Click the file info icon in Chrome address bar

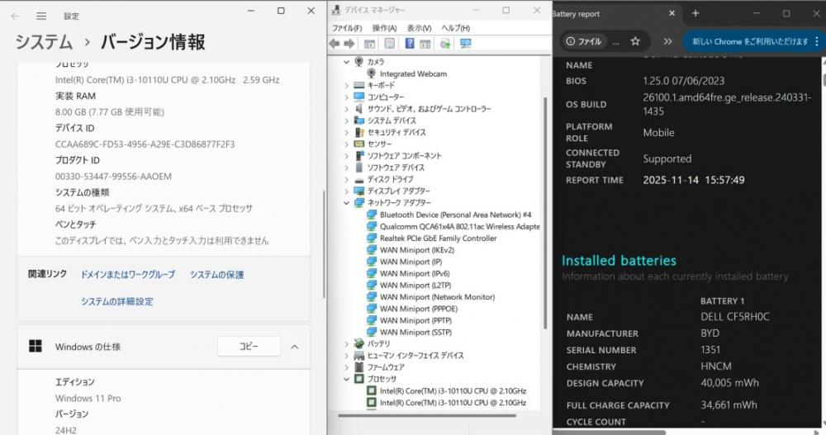[x=571, y=41]
